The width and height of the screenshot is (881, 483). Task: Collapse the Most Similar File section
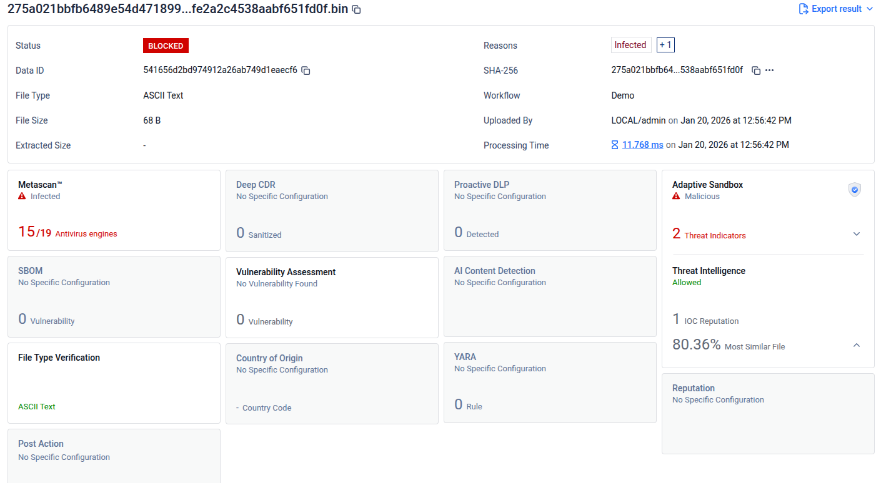[x=857, y=345]
